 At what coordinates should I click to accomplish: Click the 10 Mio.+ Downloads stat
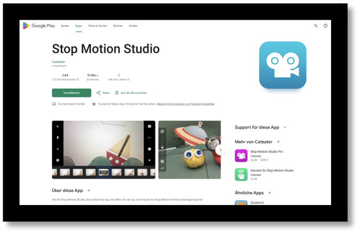pyautogui.click(x=93, y=77)
